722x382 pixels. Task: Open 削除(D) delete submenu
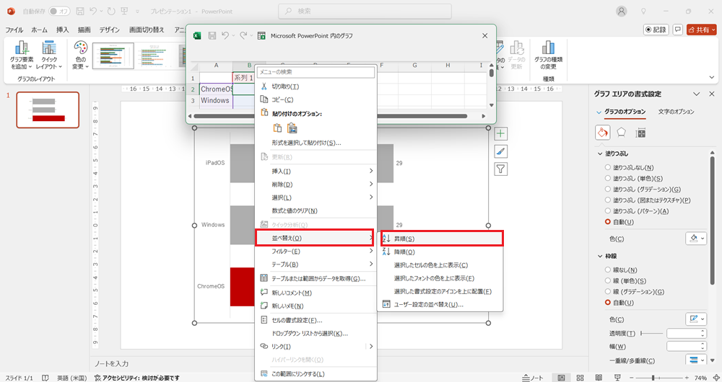pyautogui.click(x=316, y=185)
